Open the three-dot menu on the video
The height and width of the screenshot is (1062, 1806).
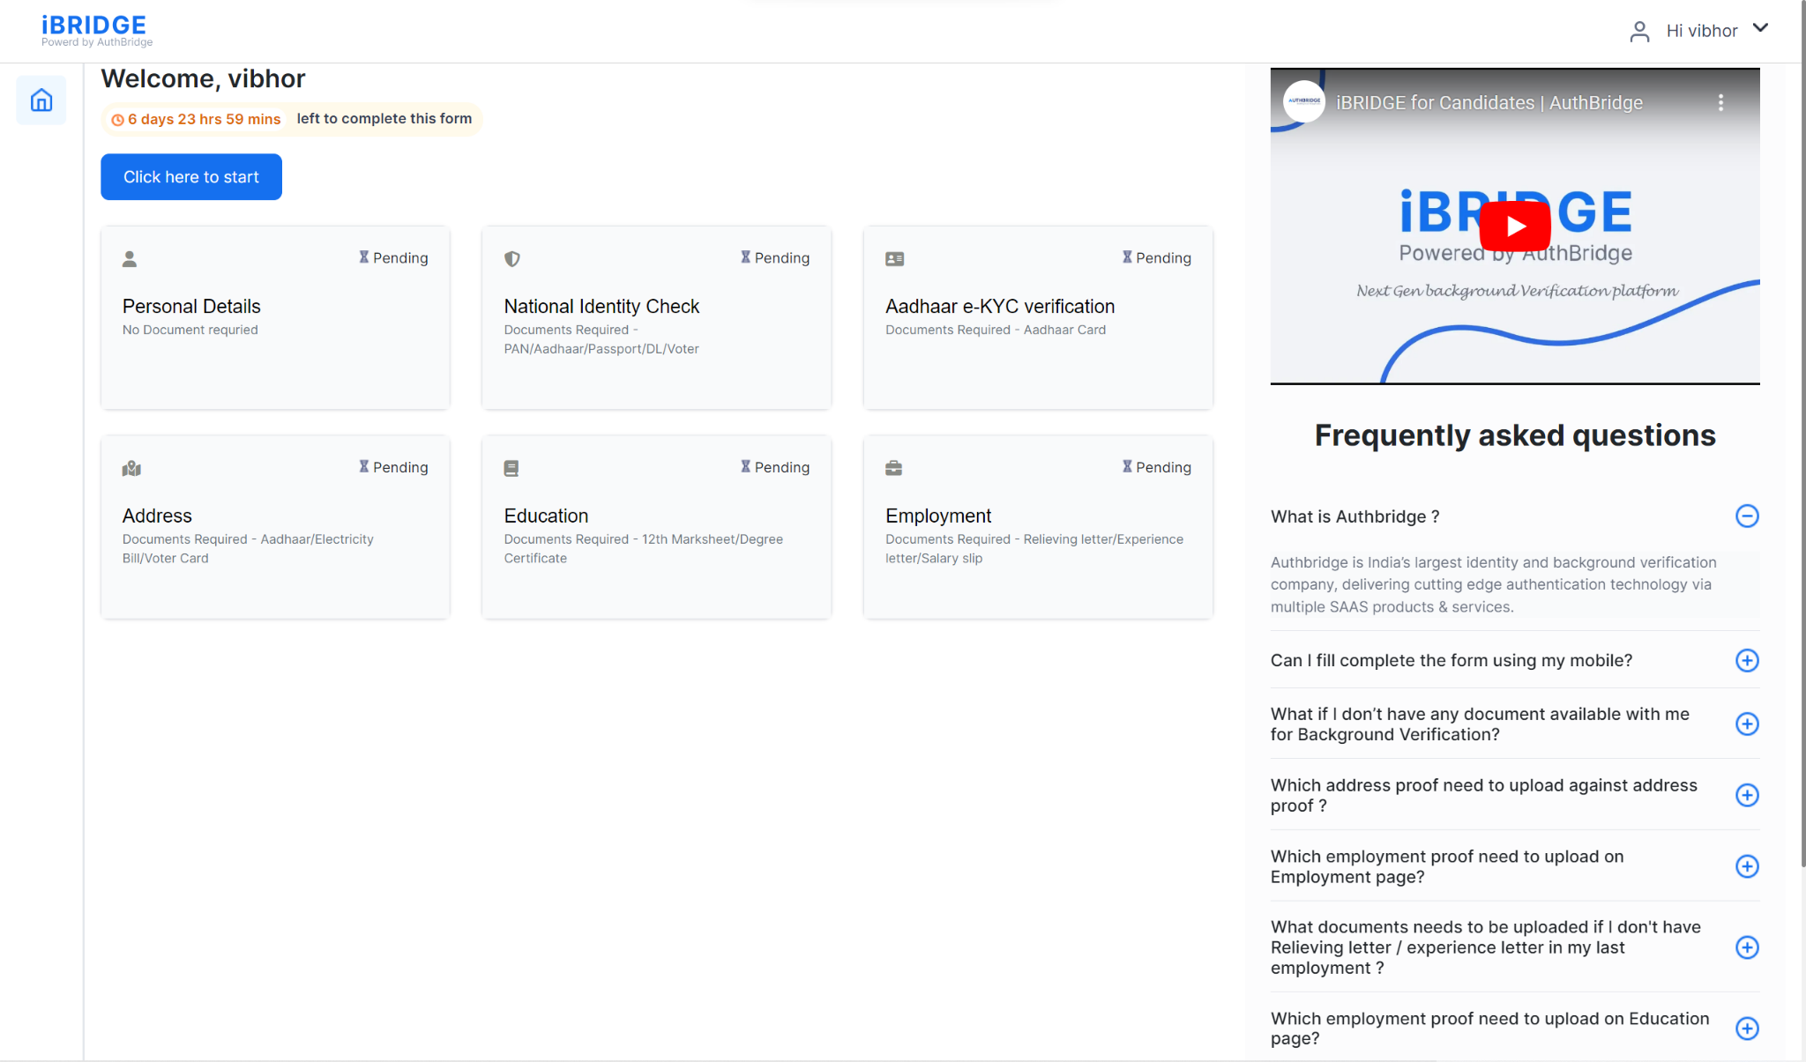(1719, 102)
